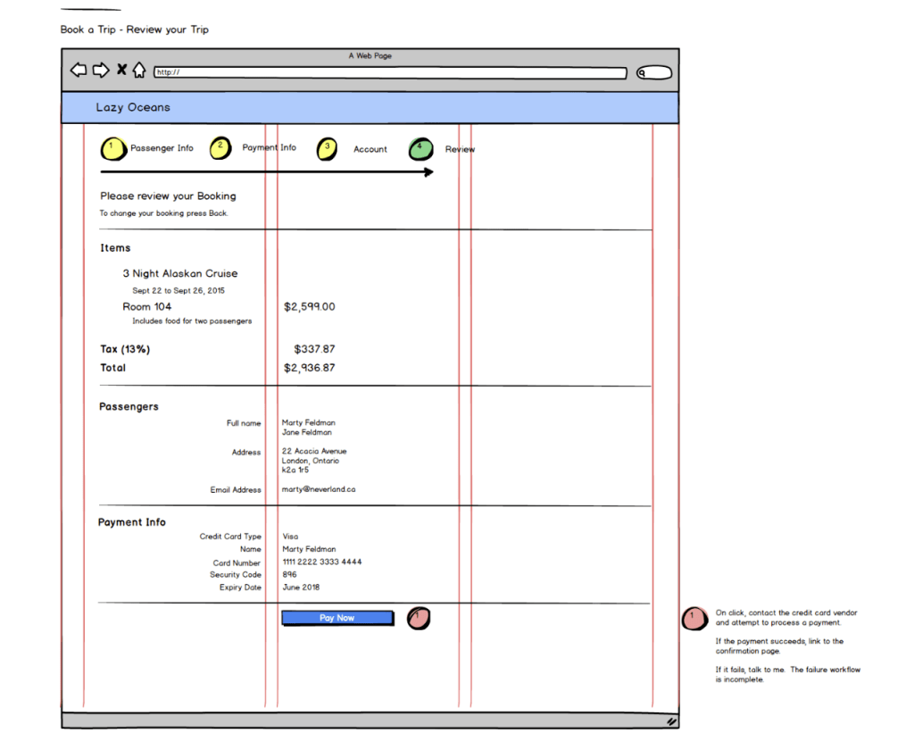Select step 1 yellow circle marker

[112, 148]
